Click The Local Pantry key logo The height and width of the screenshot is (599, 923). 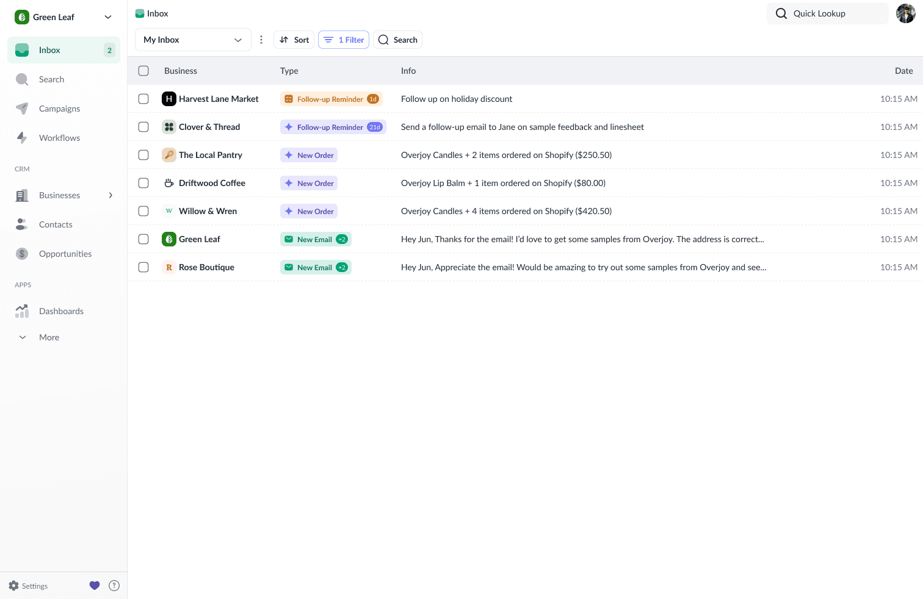click(169, 155)
